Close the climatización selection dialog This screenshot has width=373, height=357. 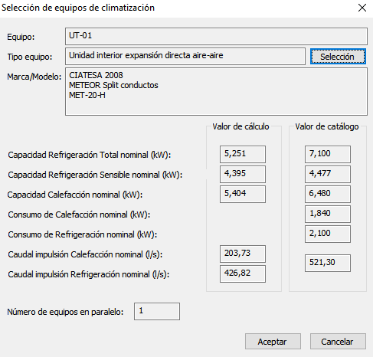(362, 8)
